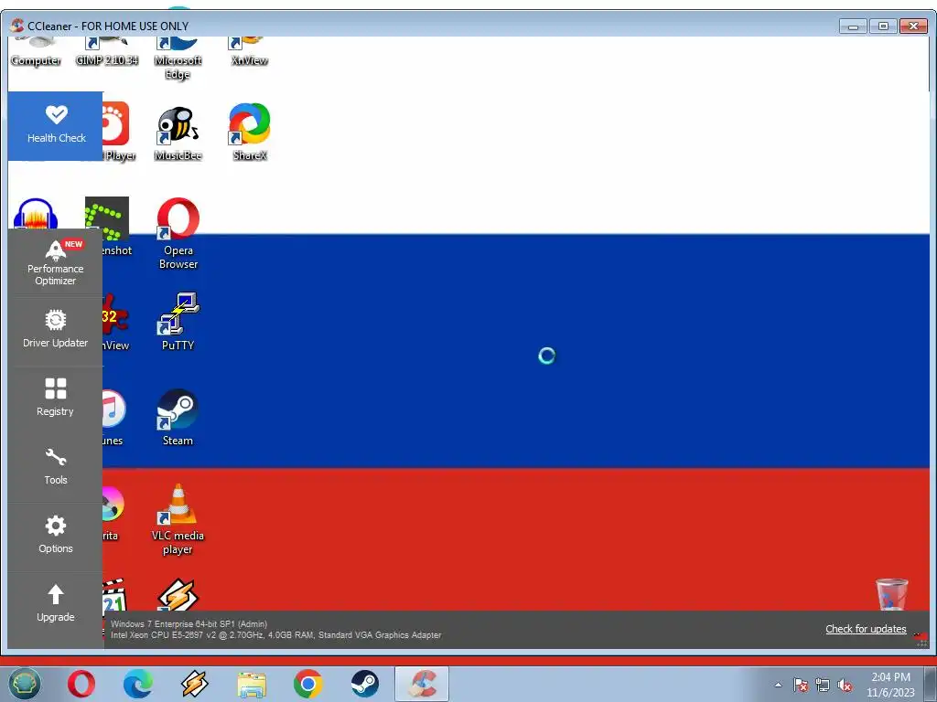Screen dimensions: 937x702
Task: Select the Winamp lightning desktop icon
Action: [178, 596]
